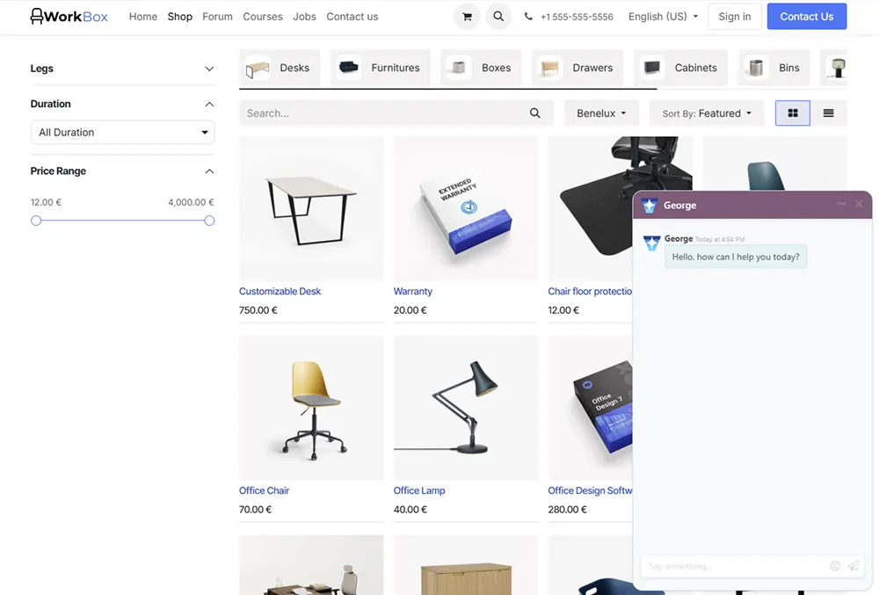Screen dimensions: 879x595
Task: Select the Drawers category tab
Action: 578,68
